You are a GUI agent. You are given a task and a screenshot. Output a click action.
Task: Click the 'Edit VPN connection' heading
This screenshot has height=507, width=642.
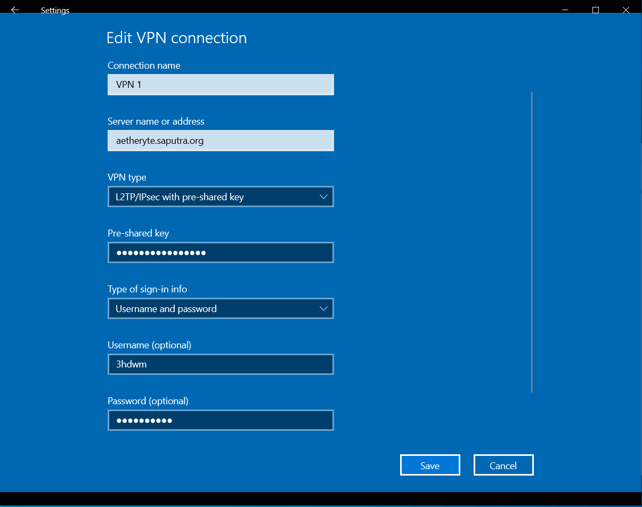(x=176, y=37)
